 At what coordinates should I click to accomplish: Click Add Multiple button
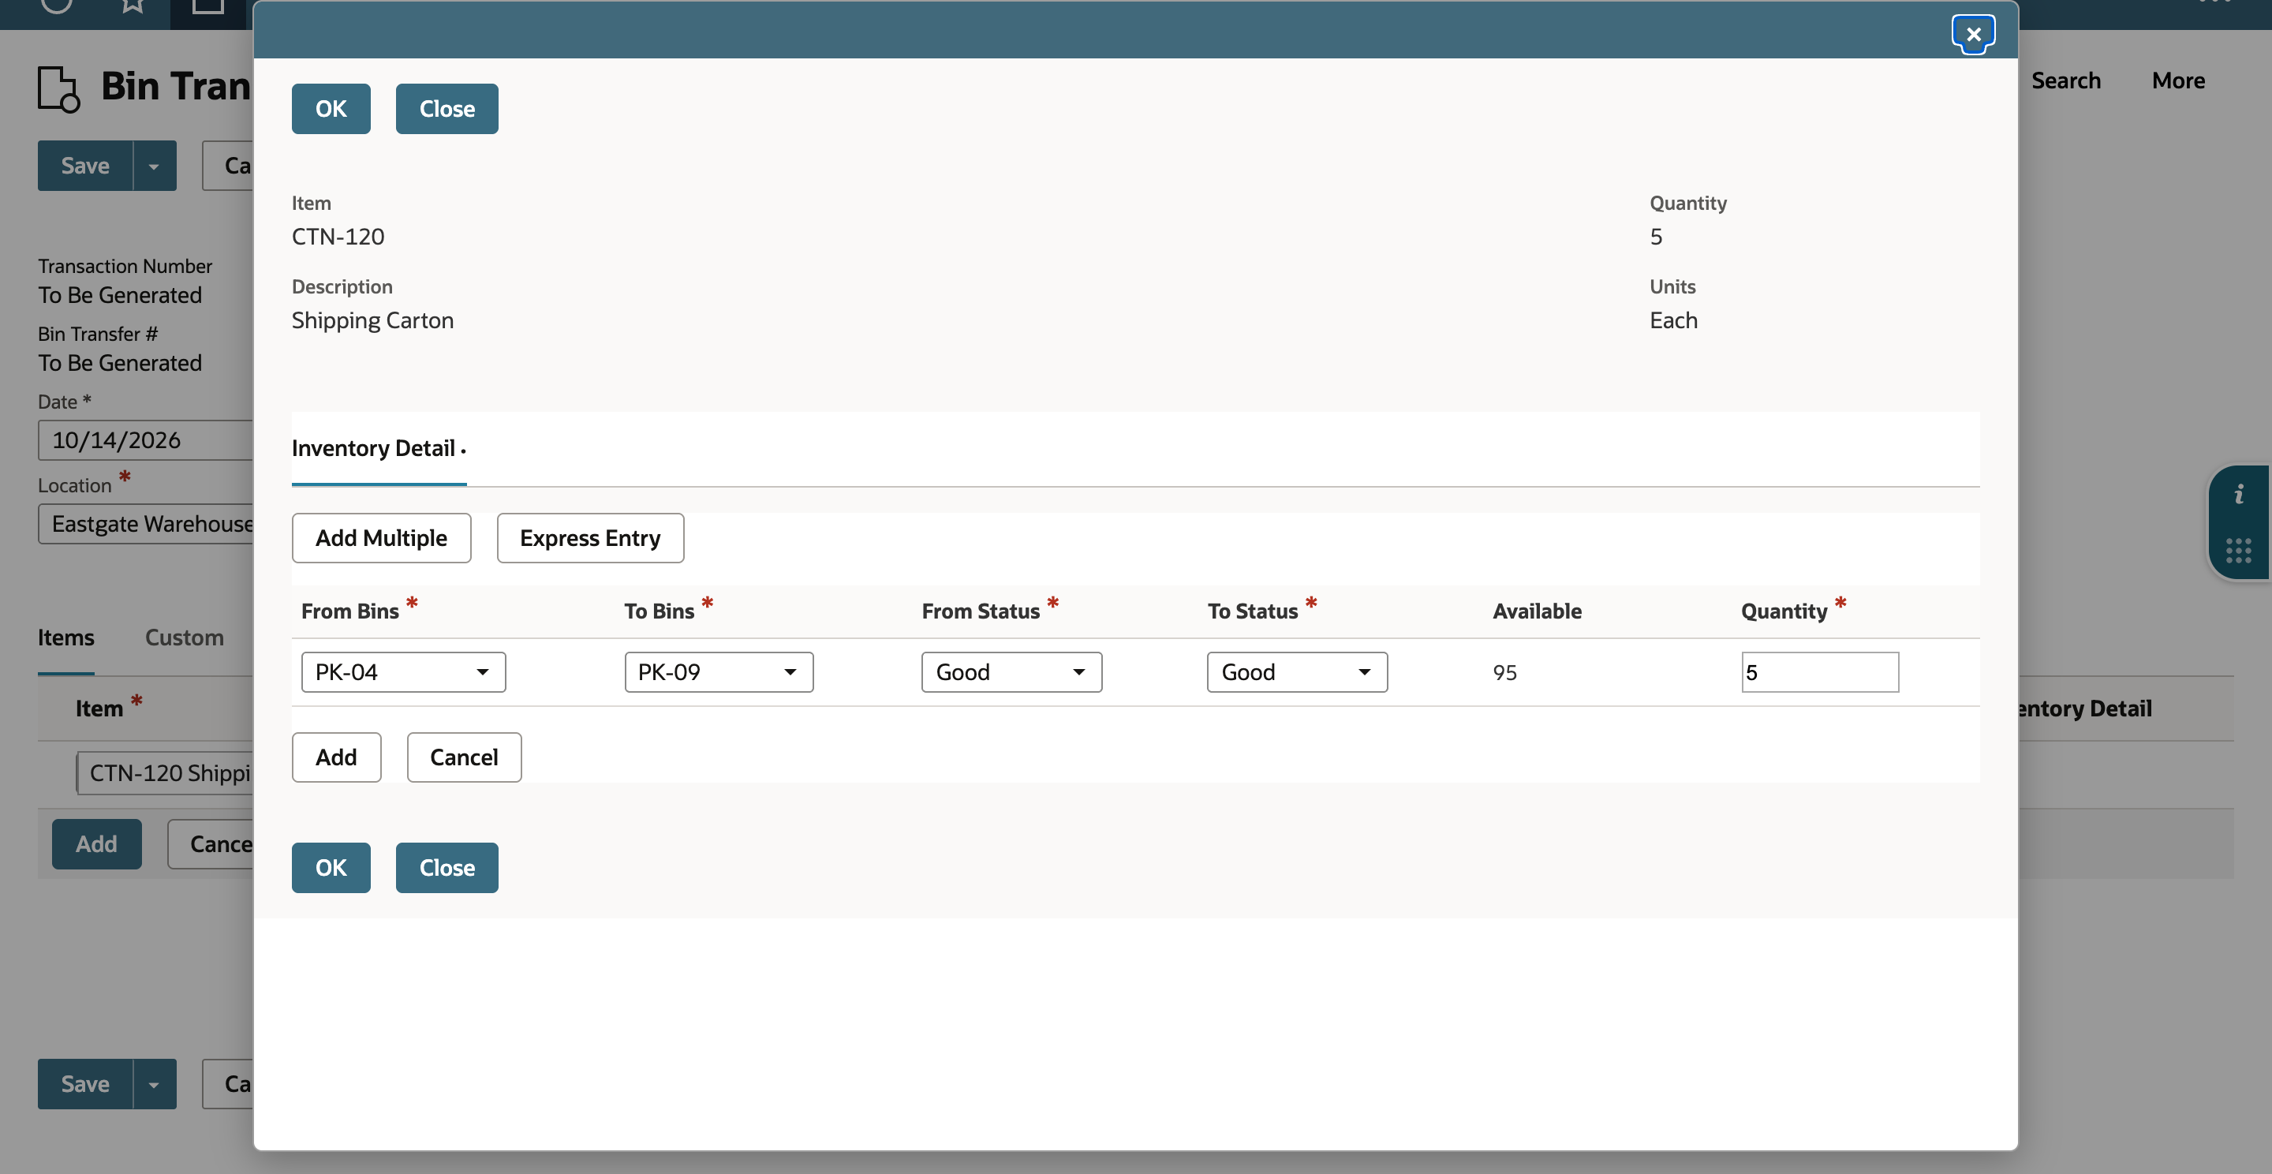click(x=381, y=538)
